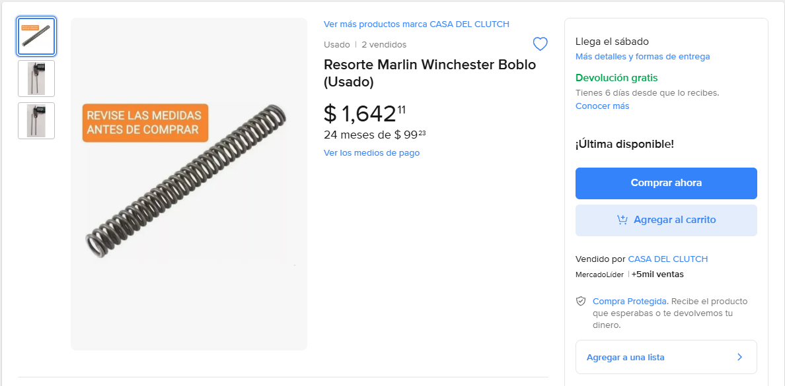Screen dimensions: 785x386
Task: Click the Compra Protegida shield icon
Action: tap(581, 302)
